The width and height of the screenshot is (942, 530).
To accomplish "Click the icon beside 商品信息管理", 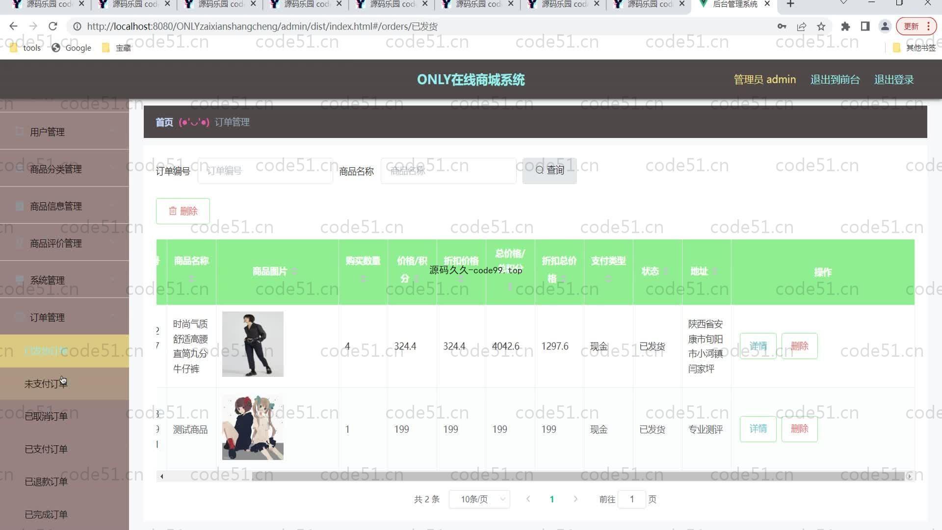I will 20,206.
